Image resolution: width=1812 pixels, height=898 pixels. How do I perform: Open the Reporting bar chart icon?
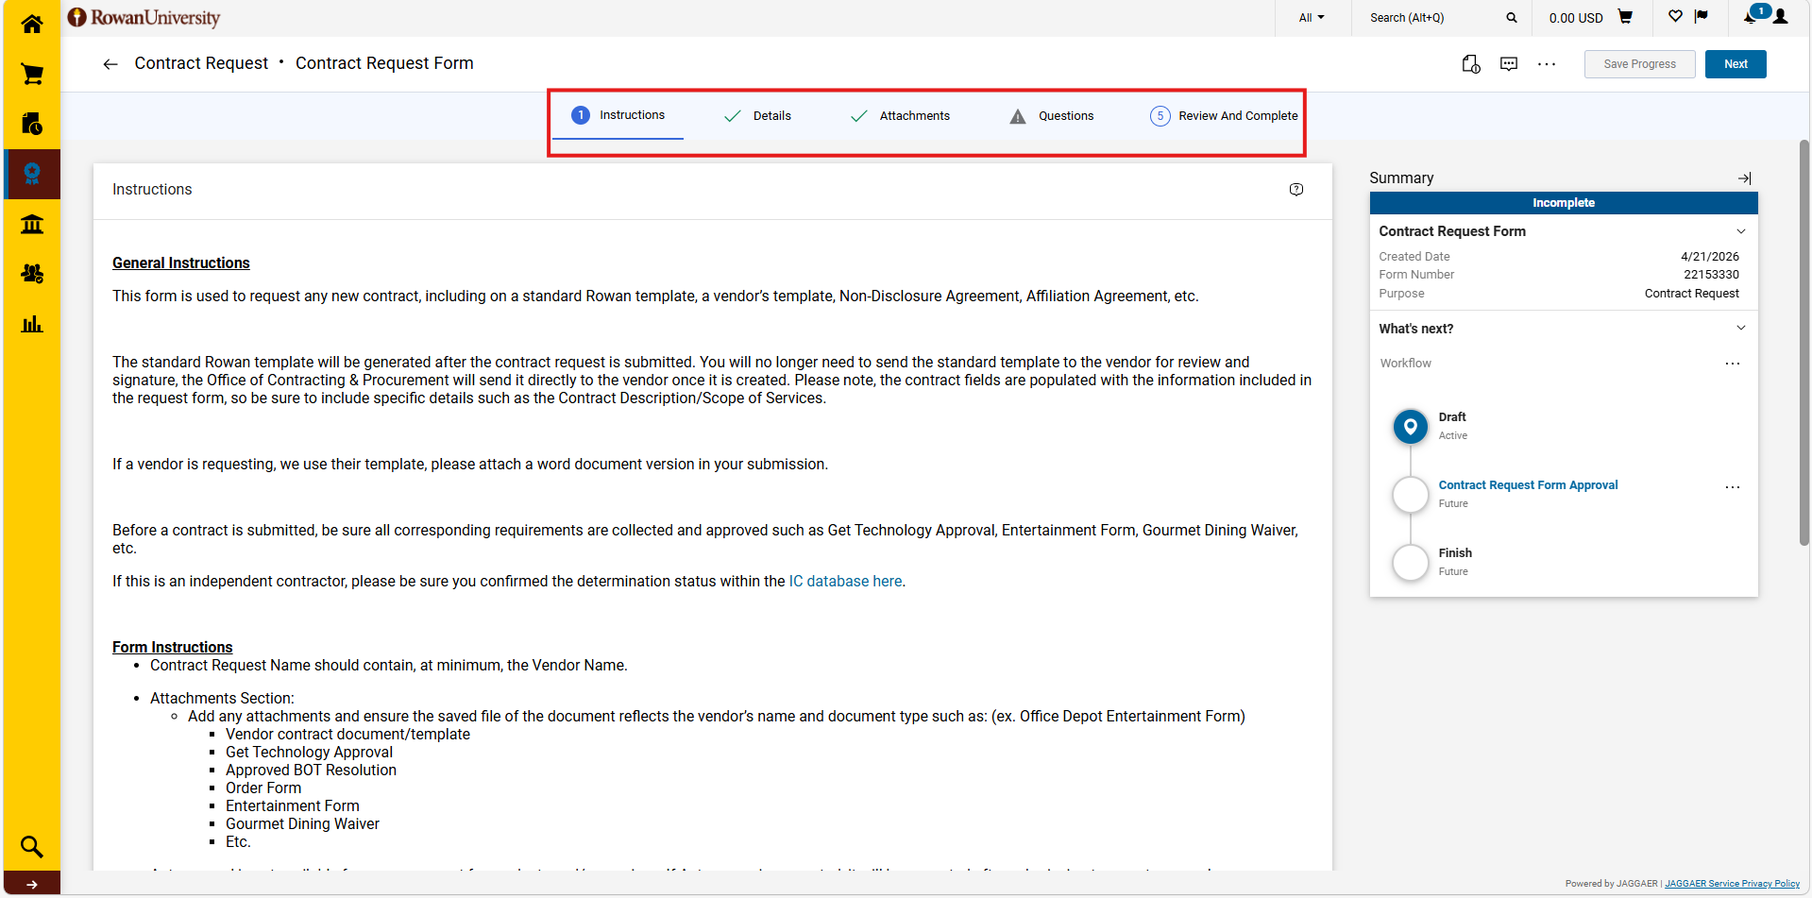tap(32, 324)
